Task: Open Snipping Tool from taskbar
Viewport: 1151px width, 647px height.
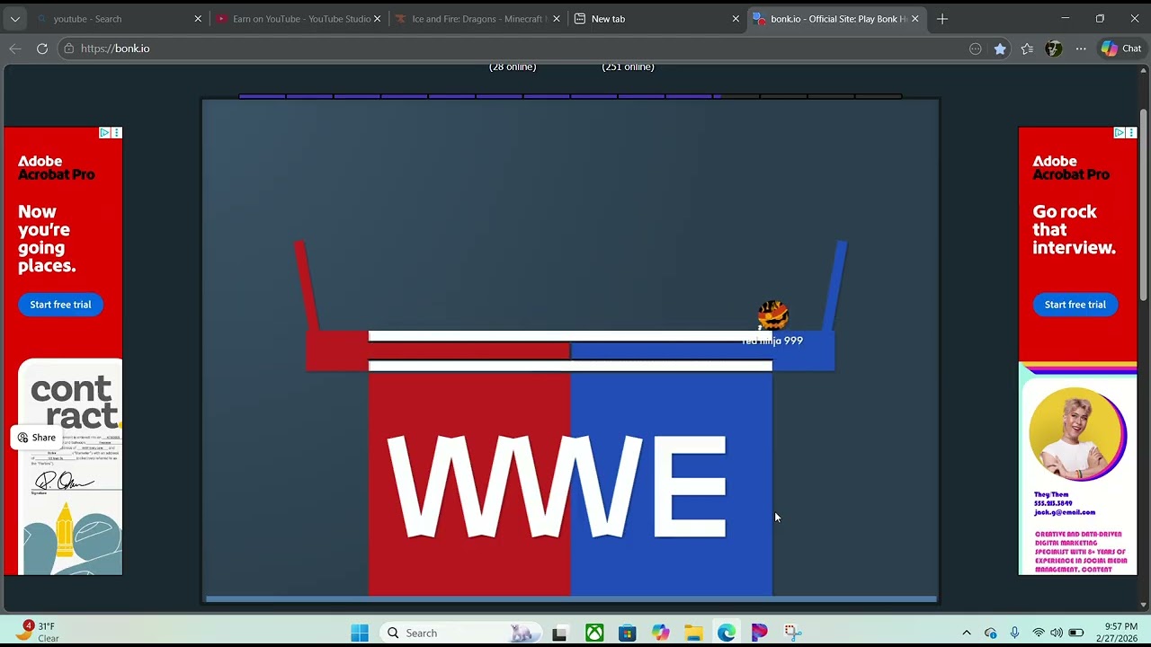Action: point(792,633)
